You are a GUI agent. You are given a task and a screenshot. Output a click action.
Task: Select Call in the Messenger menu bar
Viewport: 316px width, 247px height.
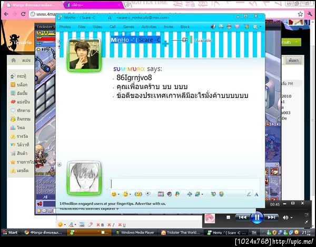[x=113, y=27]
